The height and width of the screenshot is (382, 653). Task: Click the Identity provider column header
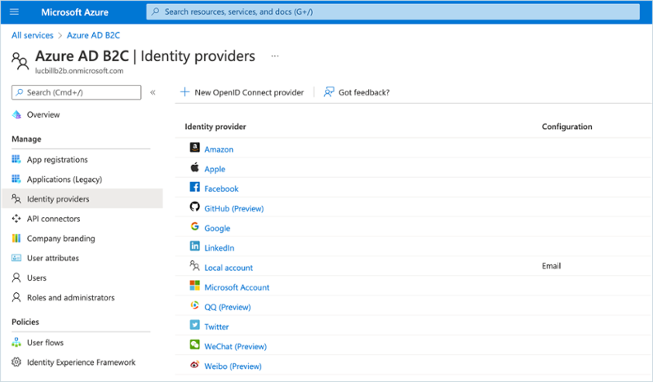(215, 127)
